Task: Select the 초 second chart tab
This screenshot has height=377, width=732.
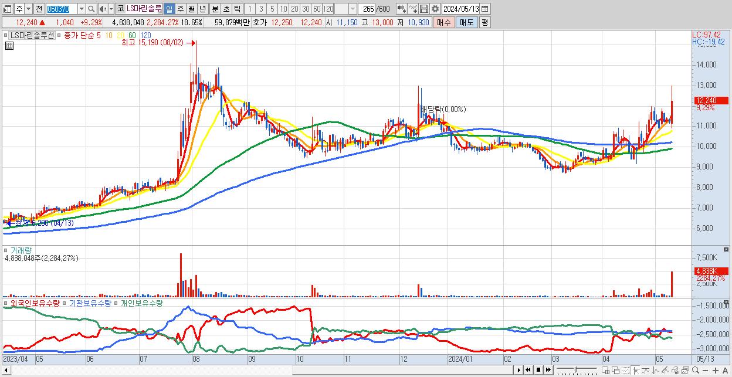Action: click(x=226, y=9)
